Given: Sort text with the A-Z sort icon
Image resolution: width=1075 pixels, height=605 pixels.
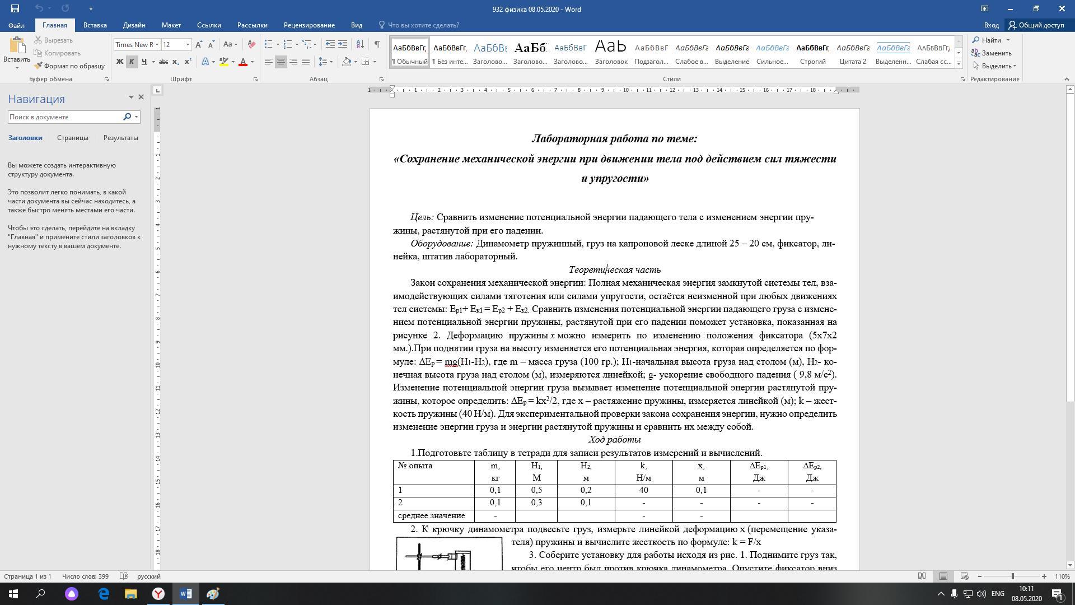Looking at the screenshot, I should pos(360,44).
